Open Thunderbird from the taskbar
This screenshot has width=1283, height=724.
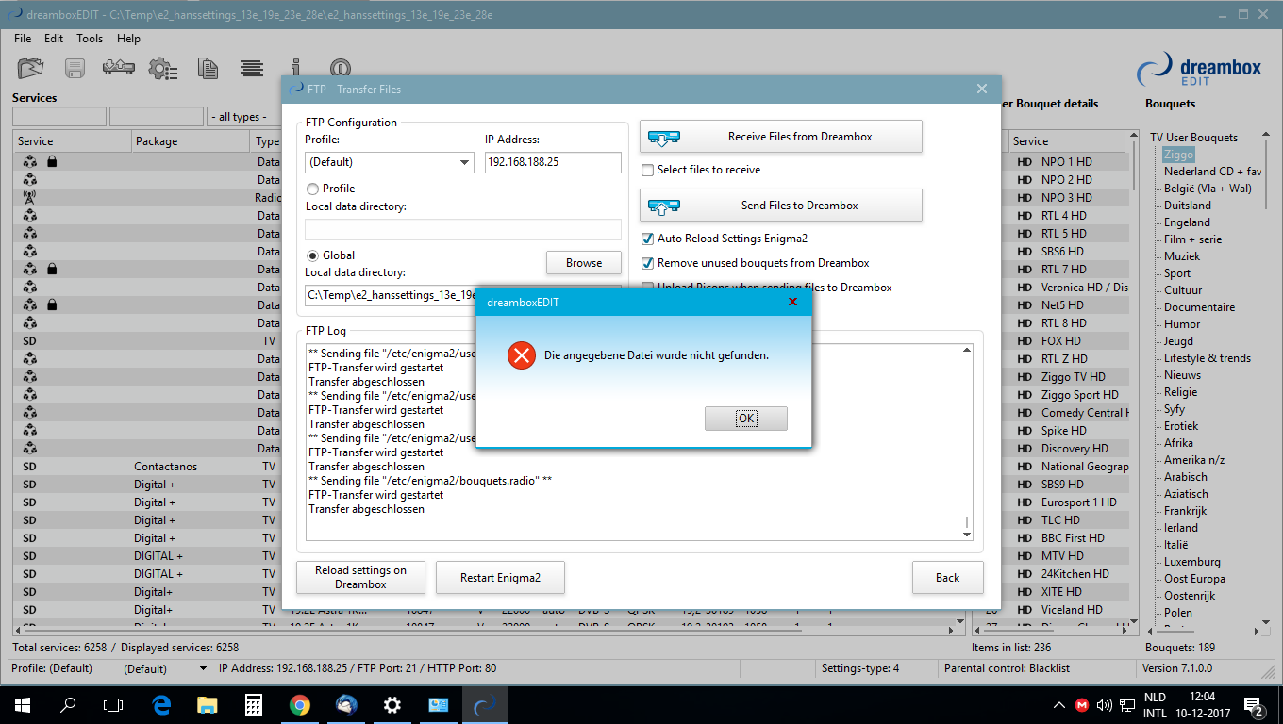coord(346,704)
